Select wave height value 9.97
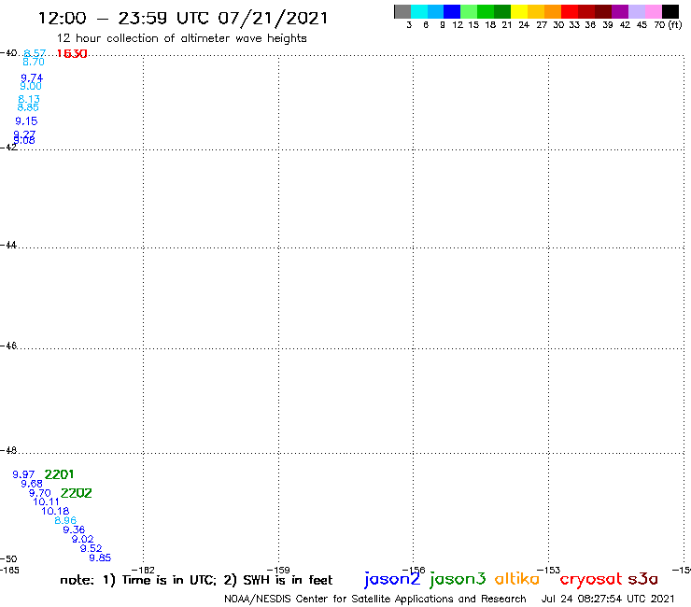The width and height of the screenshot is (691, 607). point(23,474)
